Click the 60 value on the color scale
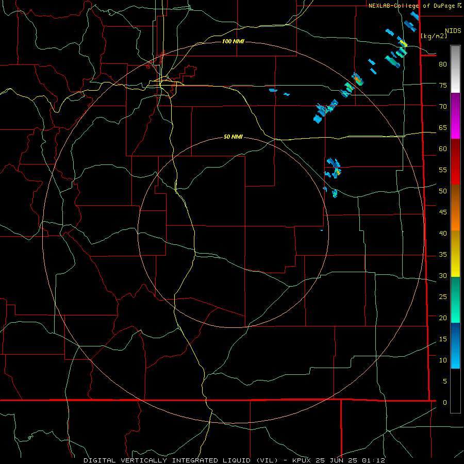This screenshot has width=464, height=464. (x=443, y=149)
